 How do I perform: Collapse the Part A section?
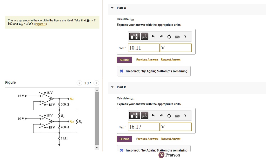[x=112, y=8]
